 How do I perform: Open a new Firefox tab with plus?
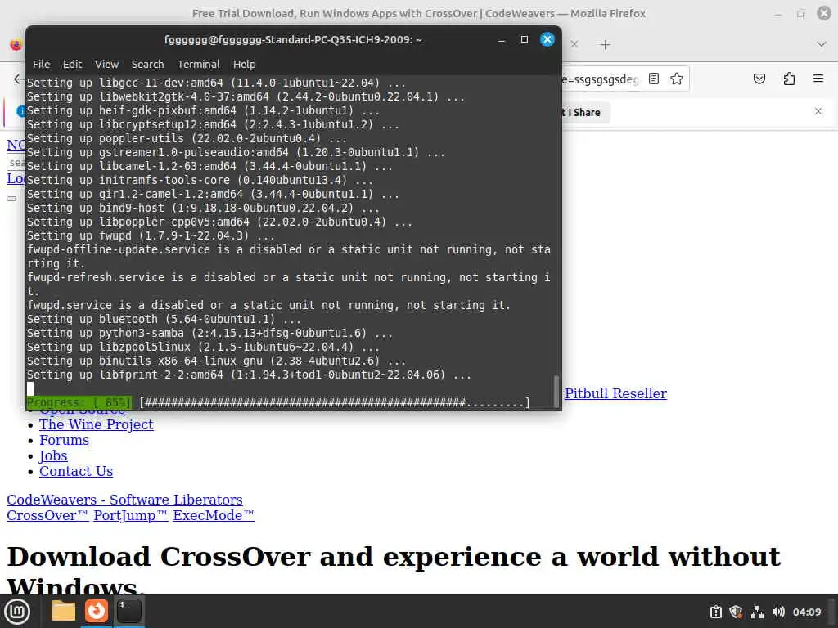click(605, 45)
